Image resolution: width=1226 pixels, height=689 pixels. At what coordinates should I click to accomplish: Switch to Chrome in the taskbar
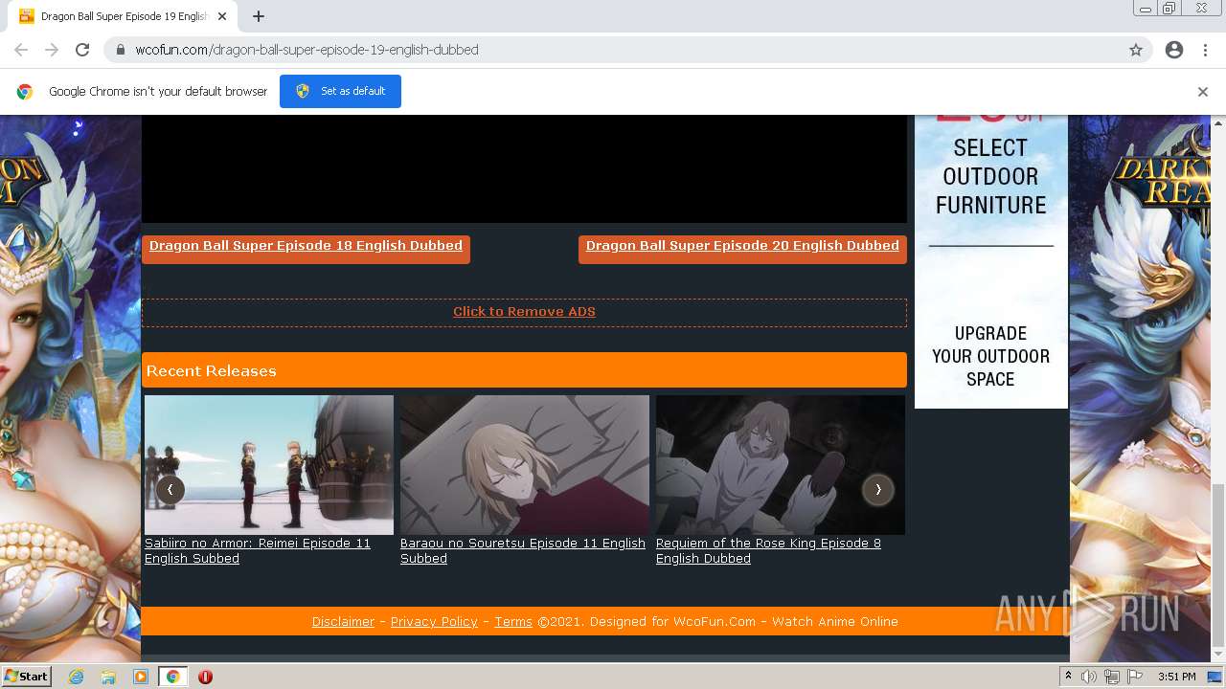coord(172,677)
